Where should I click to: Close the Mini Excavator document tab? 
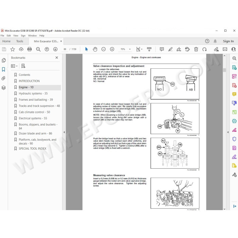[61, 41]
